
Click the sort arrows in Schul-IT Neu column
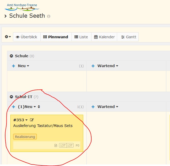39,107
